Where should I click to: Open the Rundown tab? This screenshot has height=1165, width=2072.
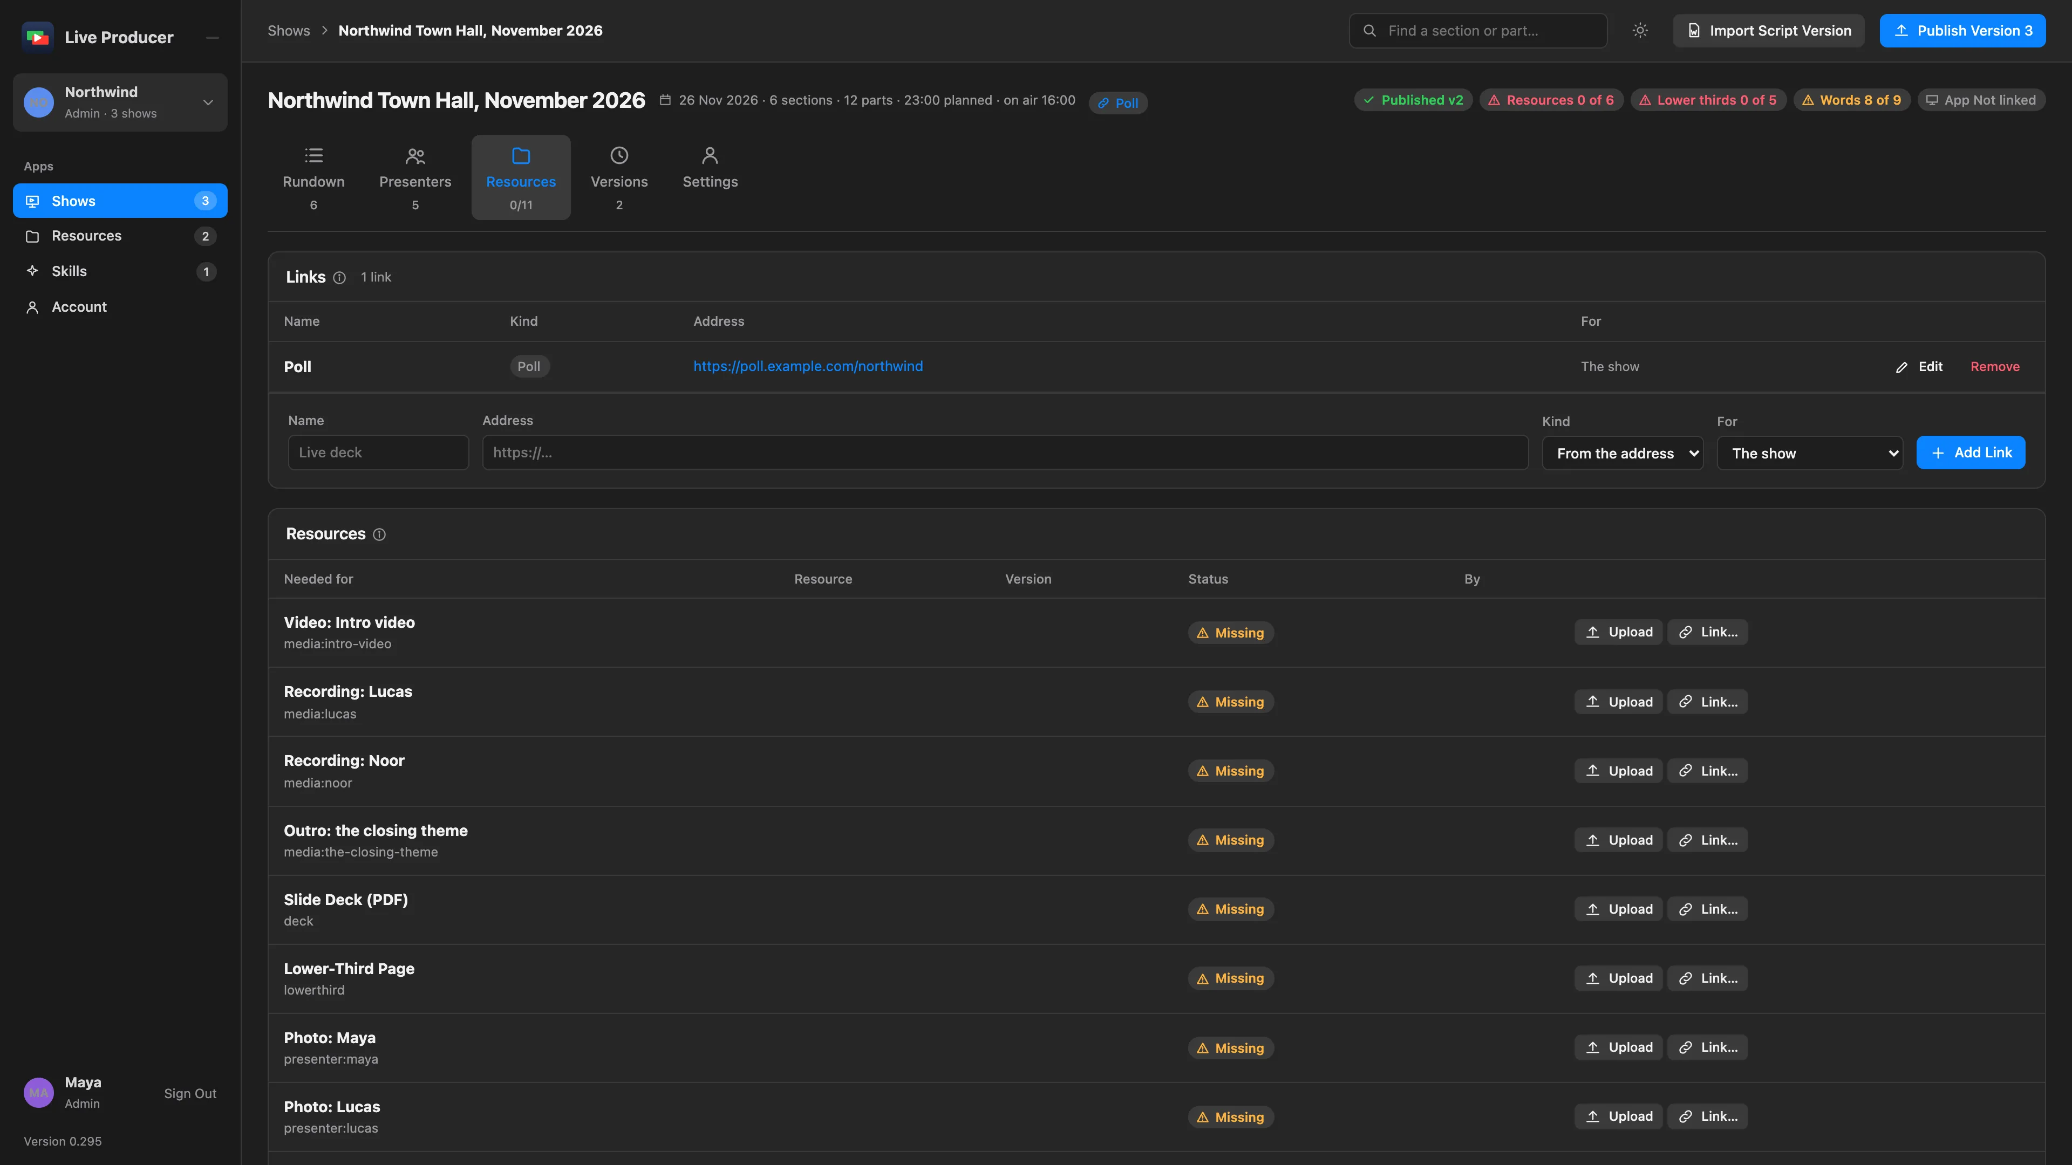pos(313,177)
